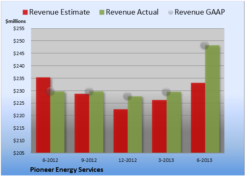Click the $230 y-axis label
The image size is (245, 176).
[x=19, y=91]
